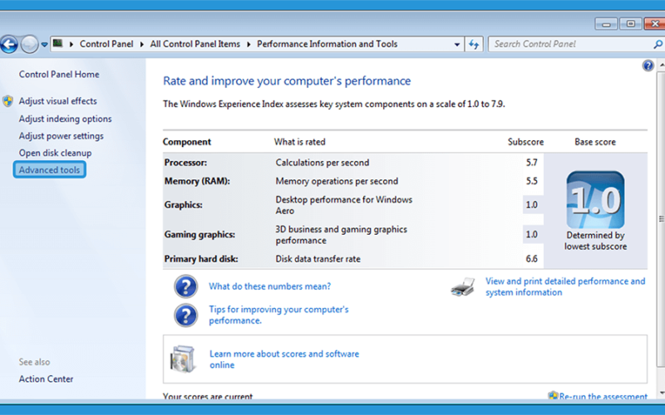Expand the arrow after Control Panel breadcrumb

coord(141,44)
